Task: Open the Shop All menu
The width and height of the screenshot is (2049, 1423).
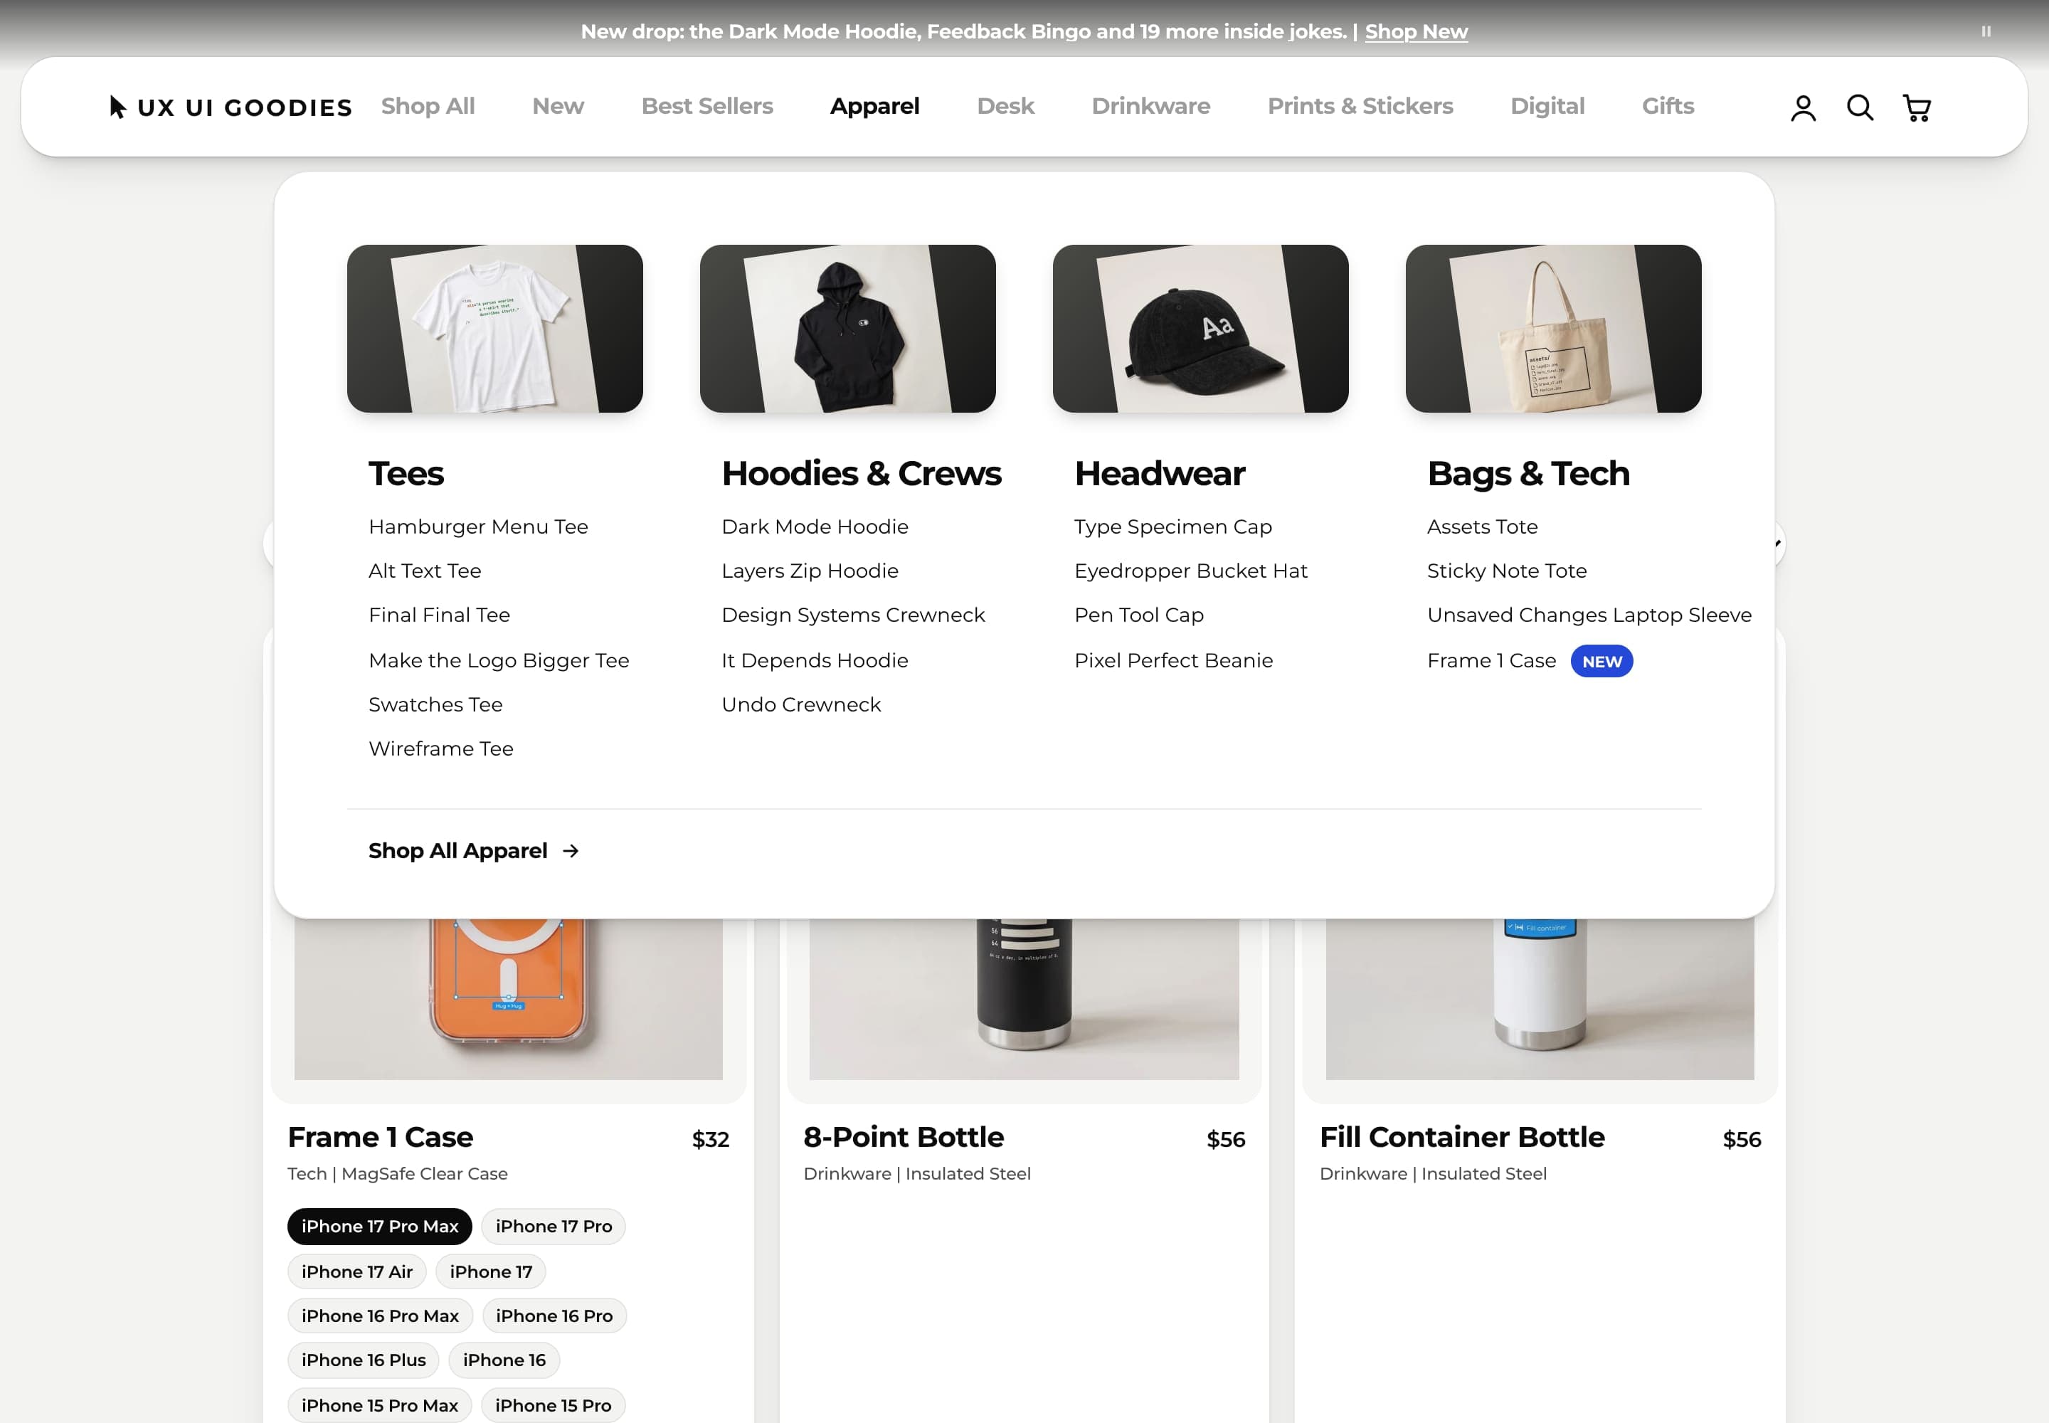Action: pos(428,106)
